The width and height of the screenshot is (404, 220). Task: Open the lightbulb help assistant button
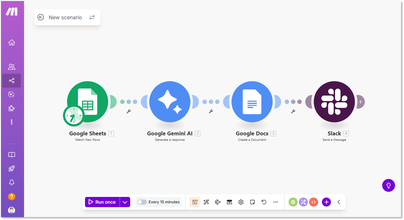click(x=389, y=185)
